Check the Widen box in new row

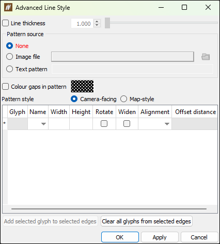[x=127, y=124]
